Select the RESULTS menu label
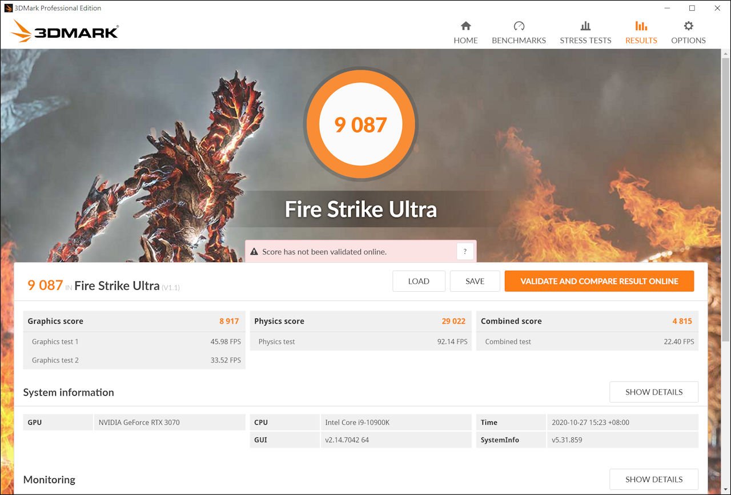Screen dimensions: 731x495 pyautogui.click(x=641, y=41)
